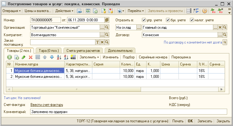Toggle the бух. учете checkbox
233x126 pixels.
[x=168, y=20]
